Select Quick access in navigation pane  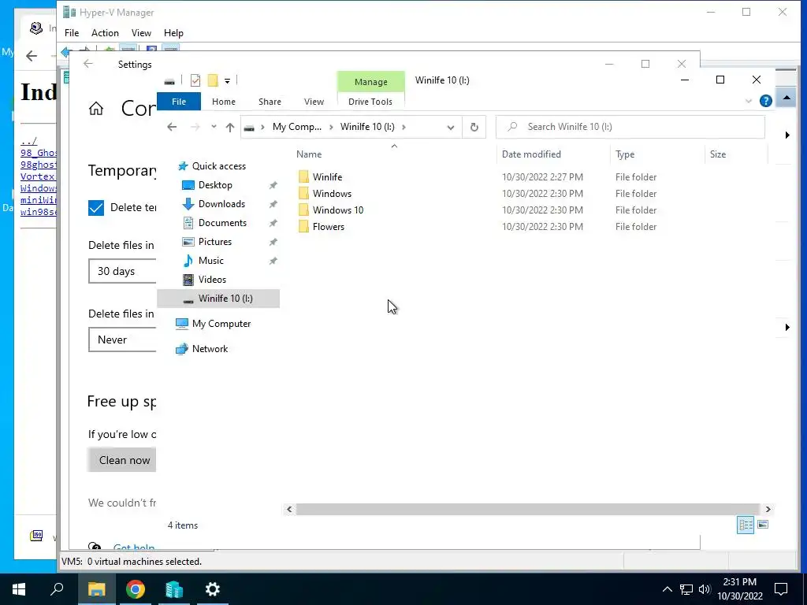coord(219,166)
